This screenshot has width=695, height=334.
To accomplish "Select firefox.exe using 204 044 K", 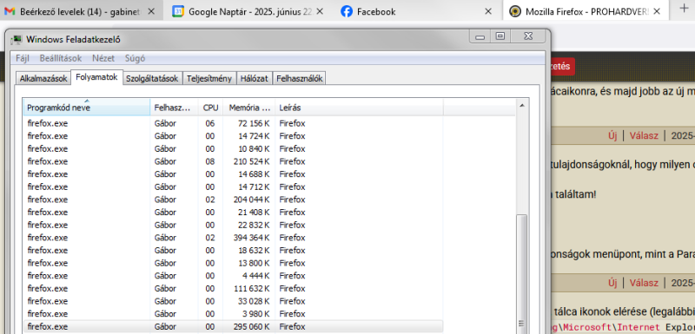I will [233, 200].
